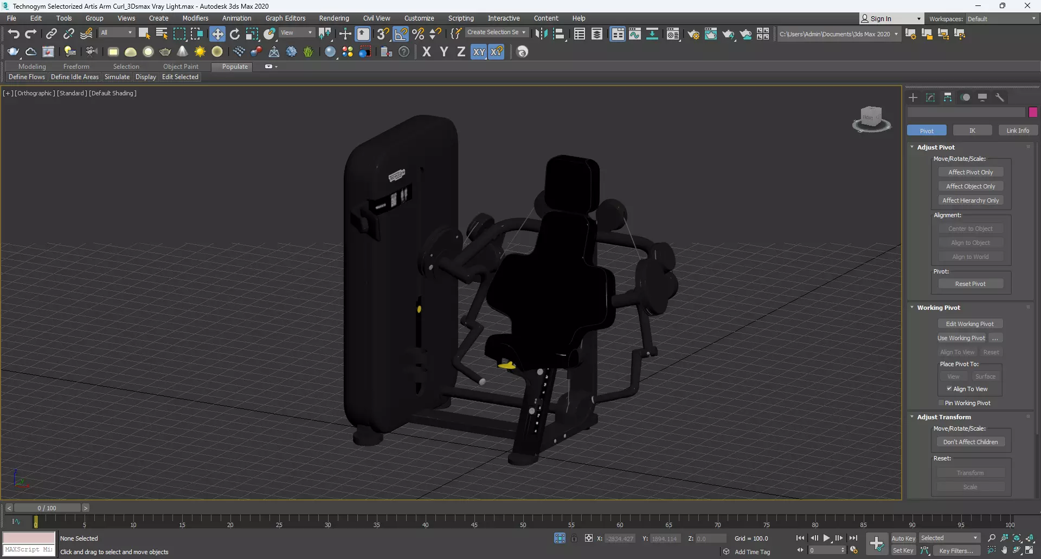Open the Modifiers menu
The image size is (1041, 559).
[195, 18]
